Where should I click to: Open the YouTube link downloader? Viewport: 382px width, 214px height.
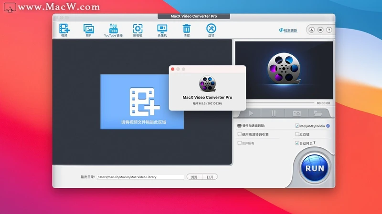coord(113,30)
